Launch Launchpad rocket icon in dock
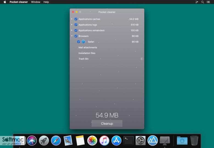 [x=44, y=141]
